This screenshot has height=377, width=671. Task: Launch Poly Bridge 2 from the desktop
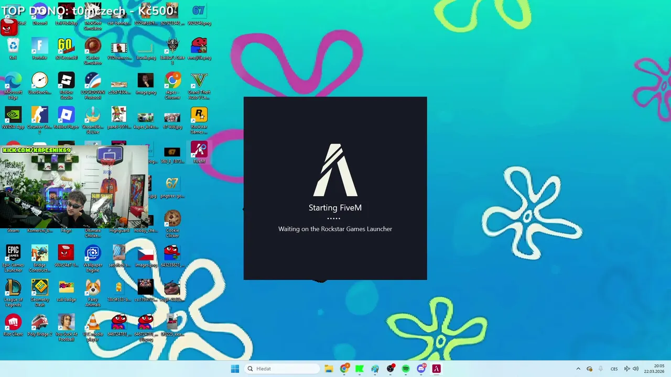point(40,326)
